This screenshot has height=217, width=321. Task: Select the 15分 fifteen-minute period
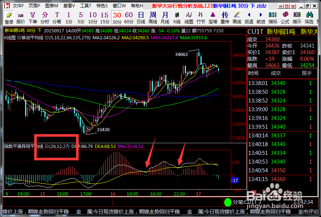pos(104,18)
